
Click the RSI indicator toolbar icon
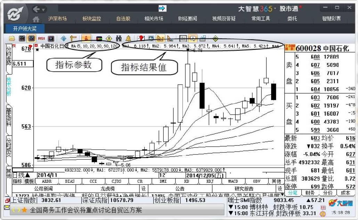tap(41, 38)
